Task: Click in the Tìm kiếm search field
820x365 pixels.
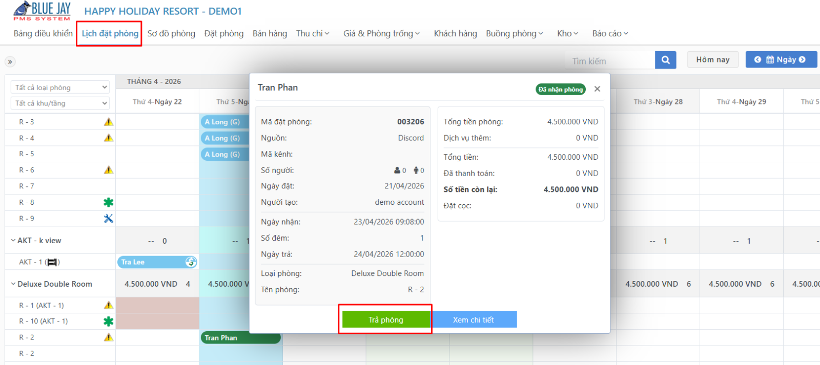Action: tap(610, 61)
